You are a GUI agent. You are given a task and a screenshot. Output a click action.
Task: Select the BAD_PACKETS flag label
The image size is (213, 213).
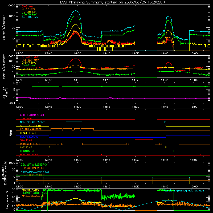pyautogui.click(x=29, y=154)
